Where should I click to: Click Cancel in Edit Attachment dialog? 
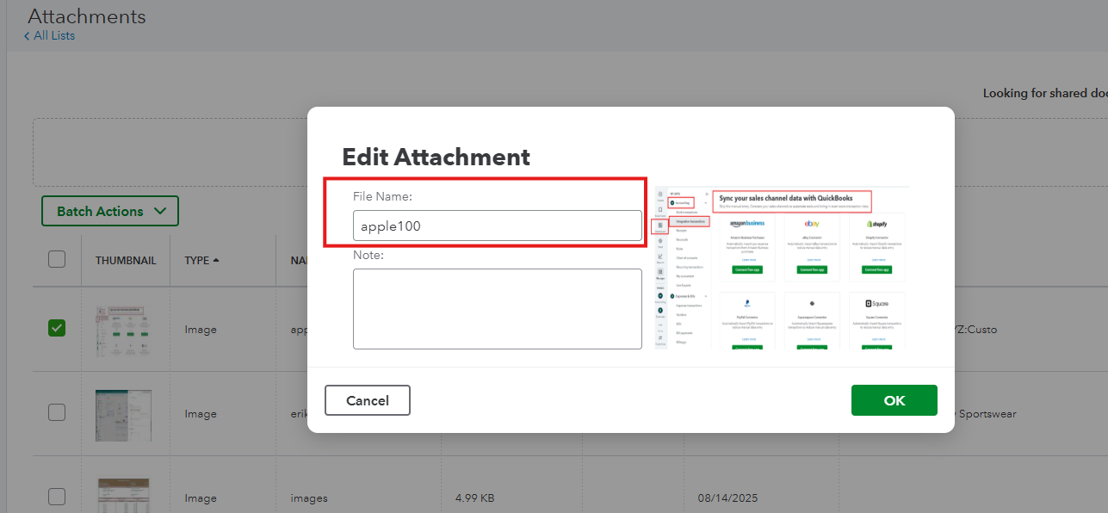(x=368, y=400)
